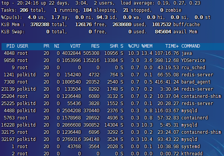Click the KiB Swap label
224x156 pixels.
[x=13, y=32]
